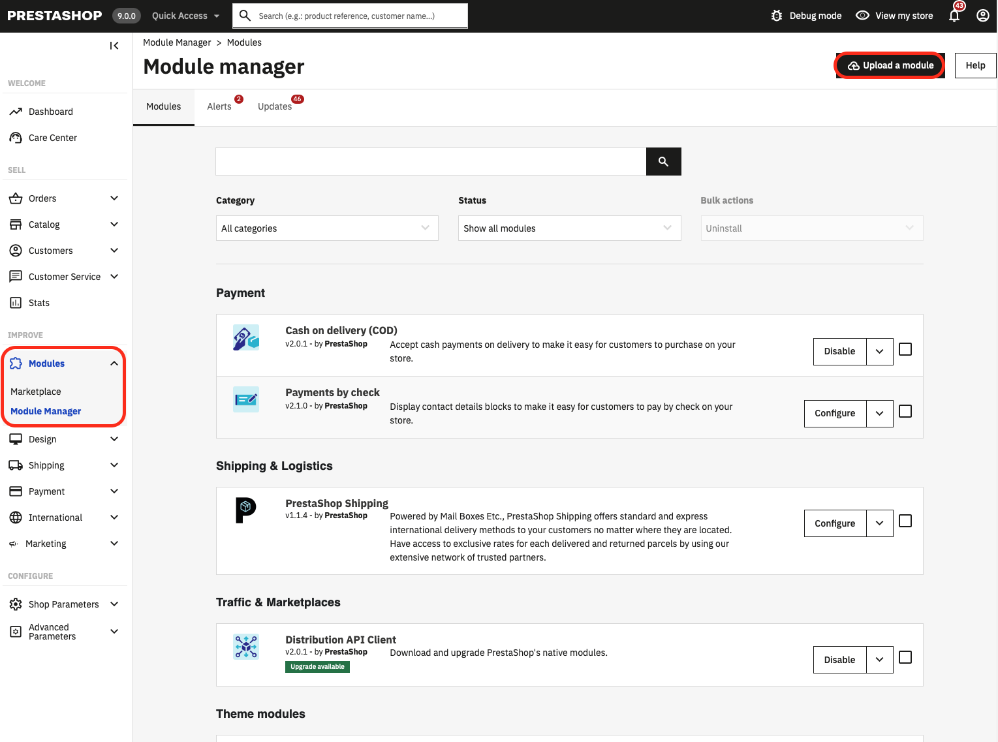Expand the Catalog submenu chevron

pos(114,224)
